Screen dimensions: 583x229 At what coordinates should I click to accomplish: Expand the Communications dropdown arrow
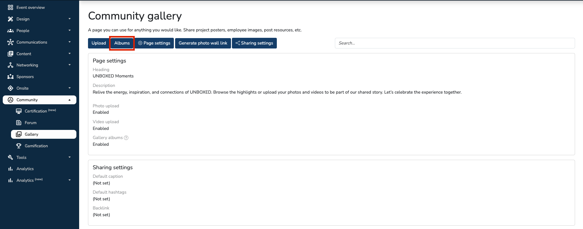pyautogui.click(x=70, y=42)
